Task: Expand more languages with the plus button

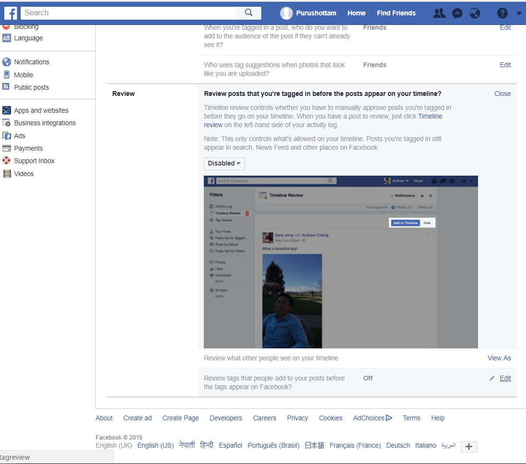Action: coord(468,446)
